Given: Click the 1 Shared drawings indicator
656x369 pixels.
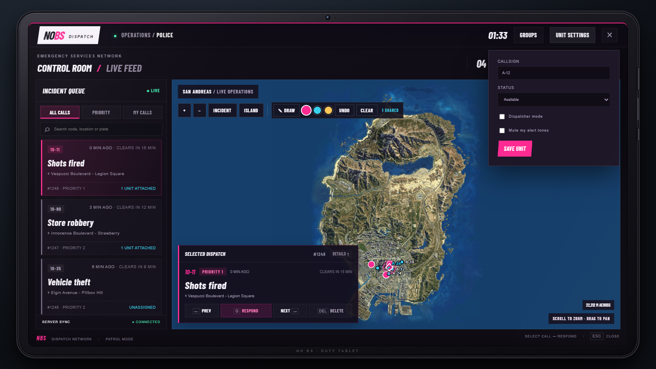Looking at the screenshot, I should coord(390,110).
